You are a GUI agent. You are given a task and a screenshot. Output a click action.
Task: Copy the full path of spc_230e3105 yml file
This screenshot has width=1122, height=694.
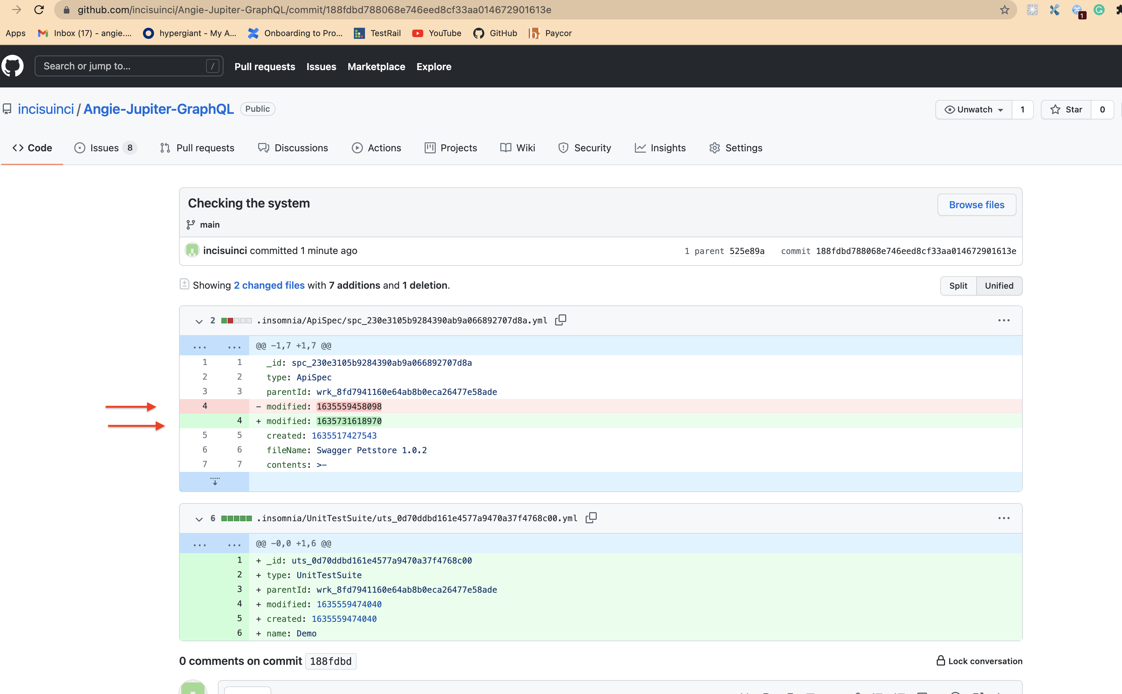click(560, 320)
